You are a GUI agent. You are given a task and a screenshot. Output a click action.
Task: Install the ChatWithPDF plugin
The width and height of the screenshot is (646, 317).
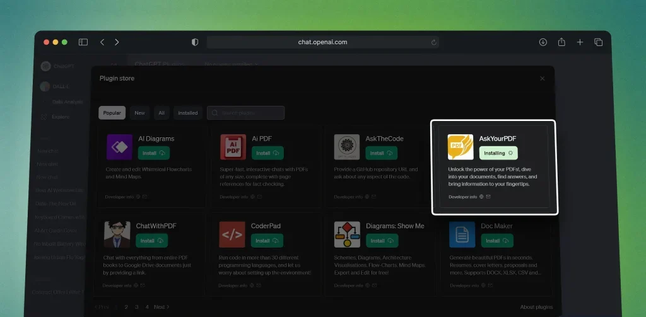coord(151,241)
